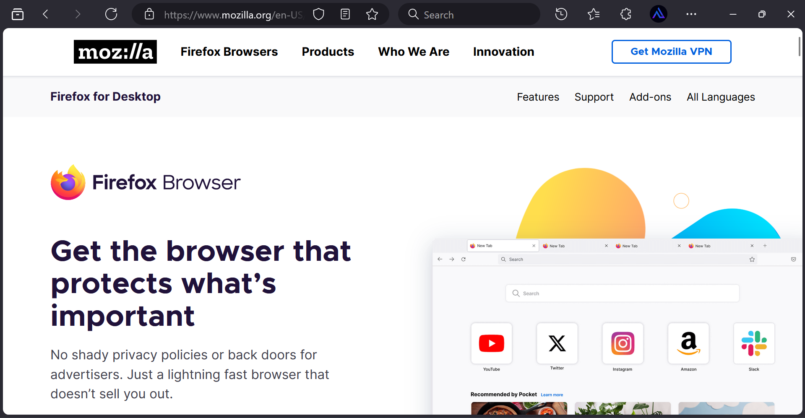The image size is (805, 418).
Task: Click Get Mozilla VPN button
Action: pos(671,52)
